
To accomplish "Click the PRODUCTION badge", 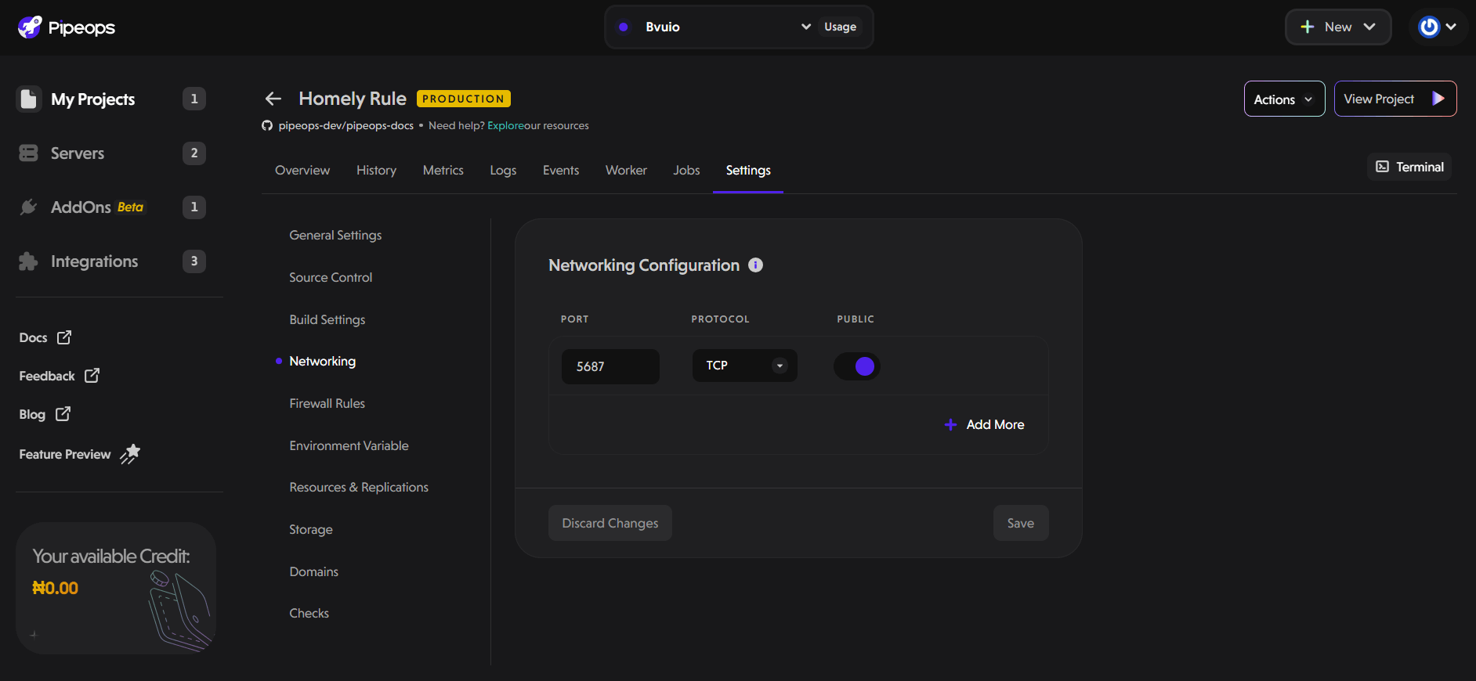I will [464, 99].
